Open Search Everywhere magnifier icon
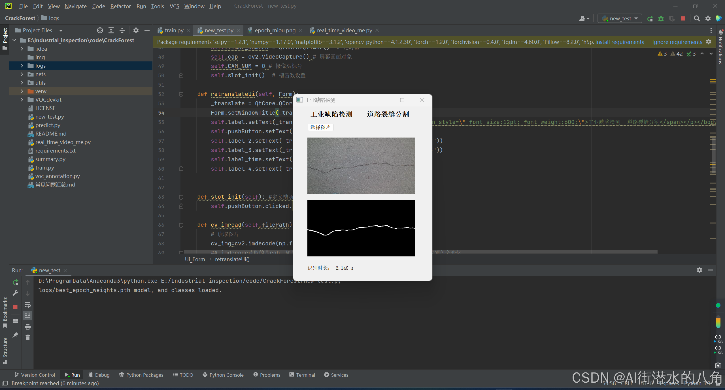725x390 pixels. (x=697, y=18)
